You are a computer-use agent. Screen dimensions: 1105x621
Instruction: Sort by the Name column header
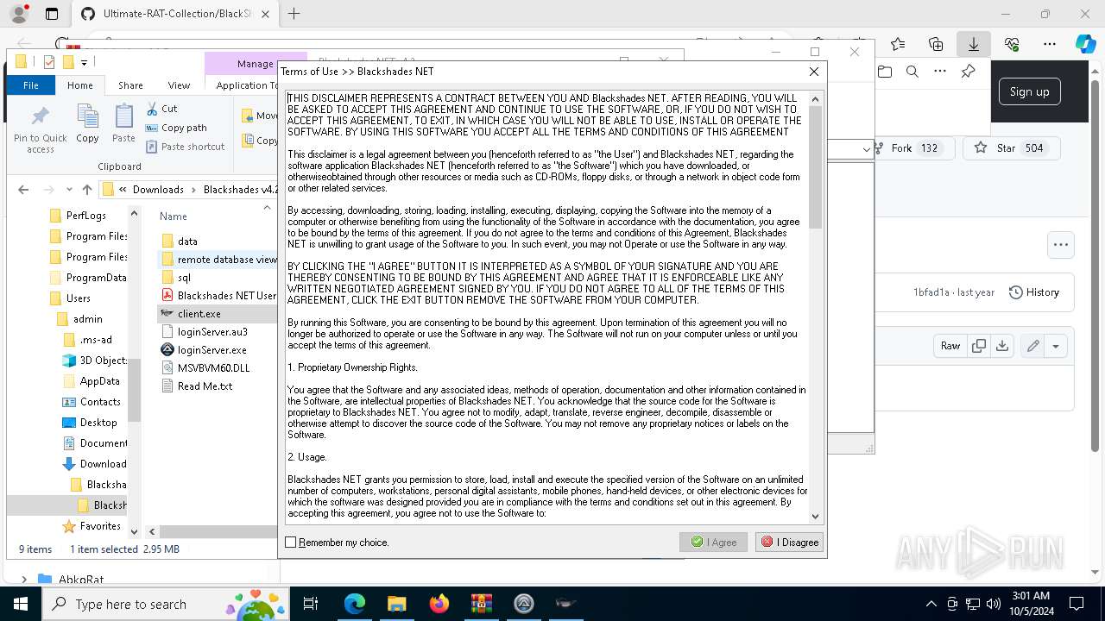[173, 216]
